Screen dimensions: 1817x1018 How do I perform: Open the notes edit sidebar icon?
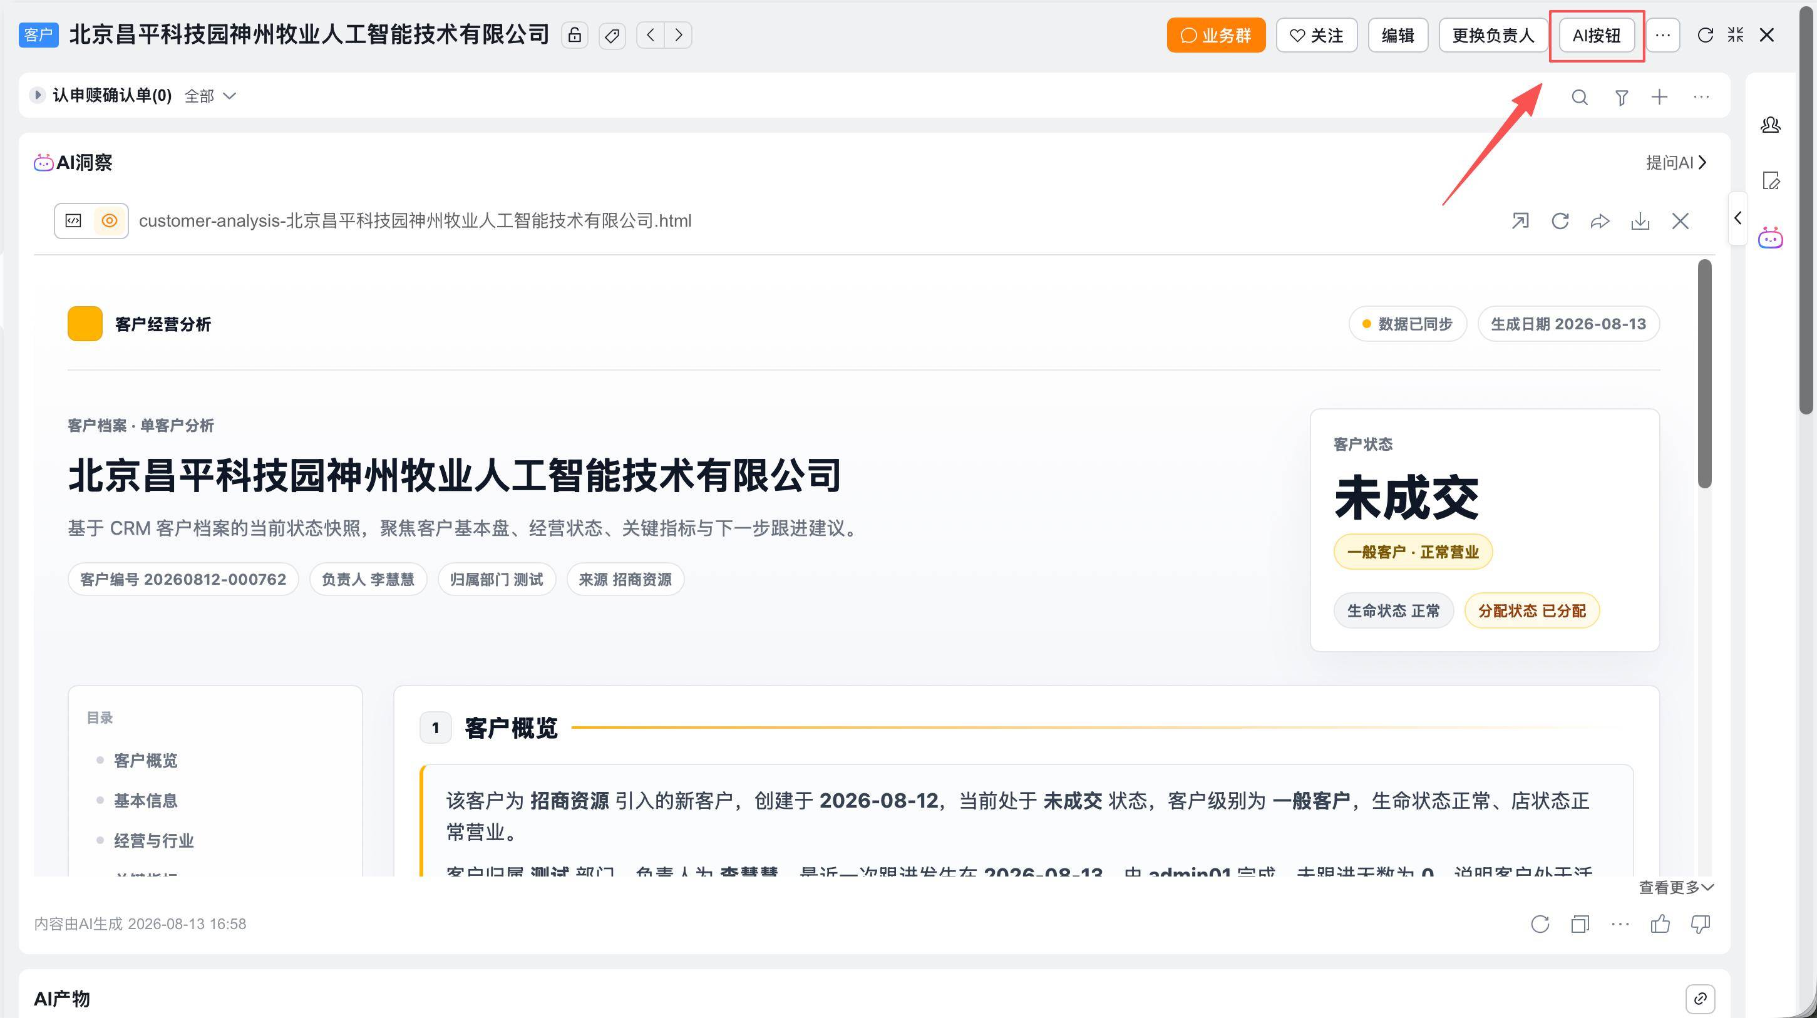tap(1771, 180)
